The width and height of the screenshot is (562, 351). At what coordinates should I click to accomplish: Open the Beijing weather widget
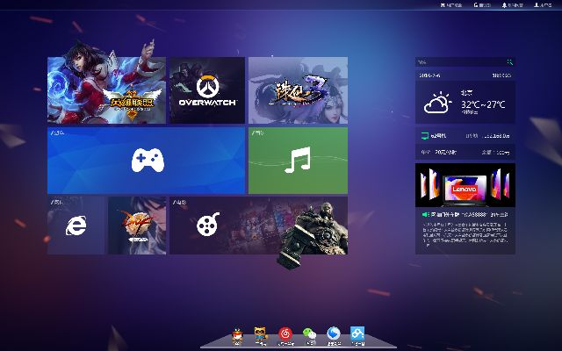coord(465,103)
